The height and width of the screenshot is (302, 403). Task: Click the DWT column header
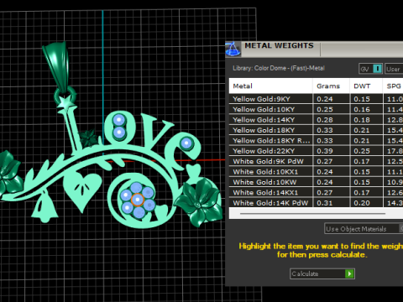tap(366, 86)
